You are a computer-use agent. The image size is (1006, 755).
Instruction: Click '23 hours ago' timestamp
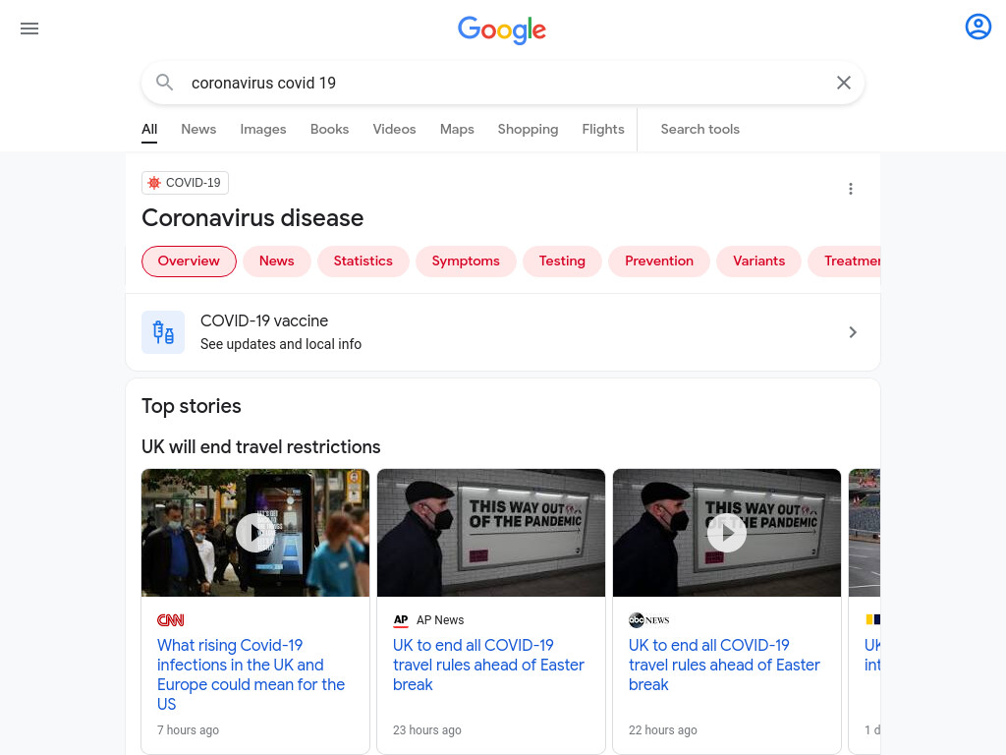426,730
